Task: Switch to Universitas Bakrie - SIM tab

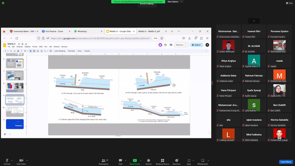Action: (24, 31)
